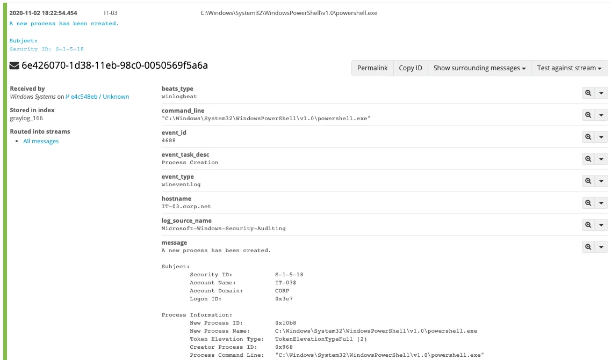Click Microsoft-Windows-Security-Auditing value

click(x=224, y=229)
